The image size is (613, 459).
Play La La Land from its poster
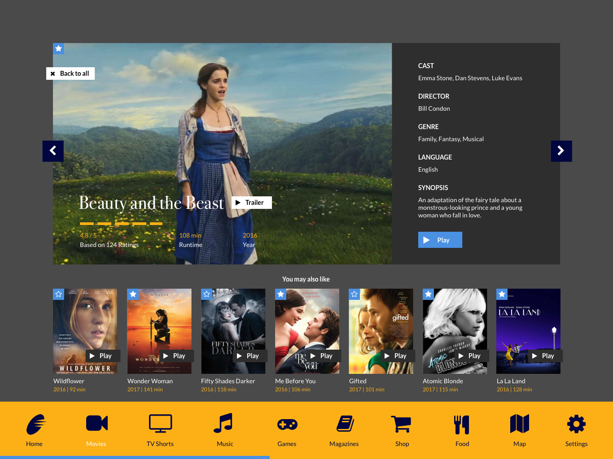(546, 356)
